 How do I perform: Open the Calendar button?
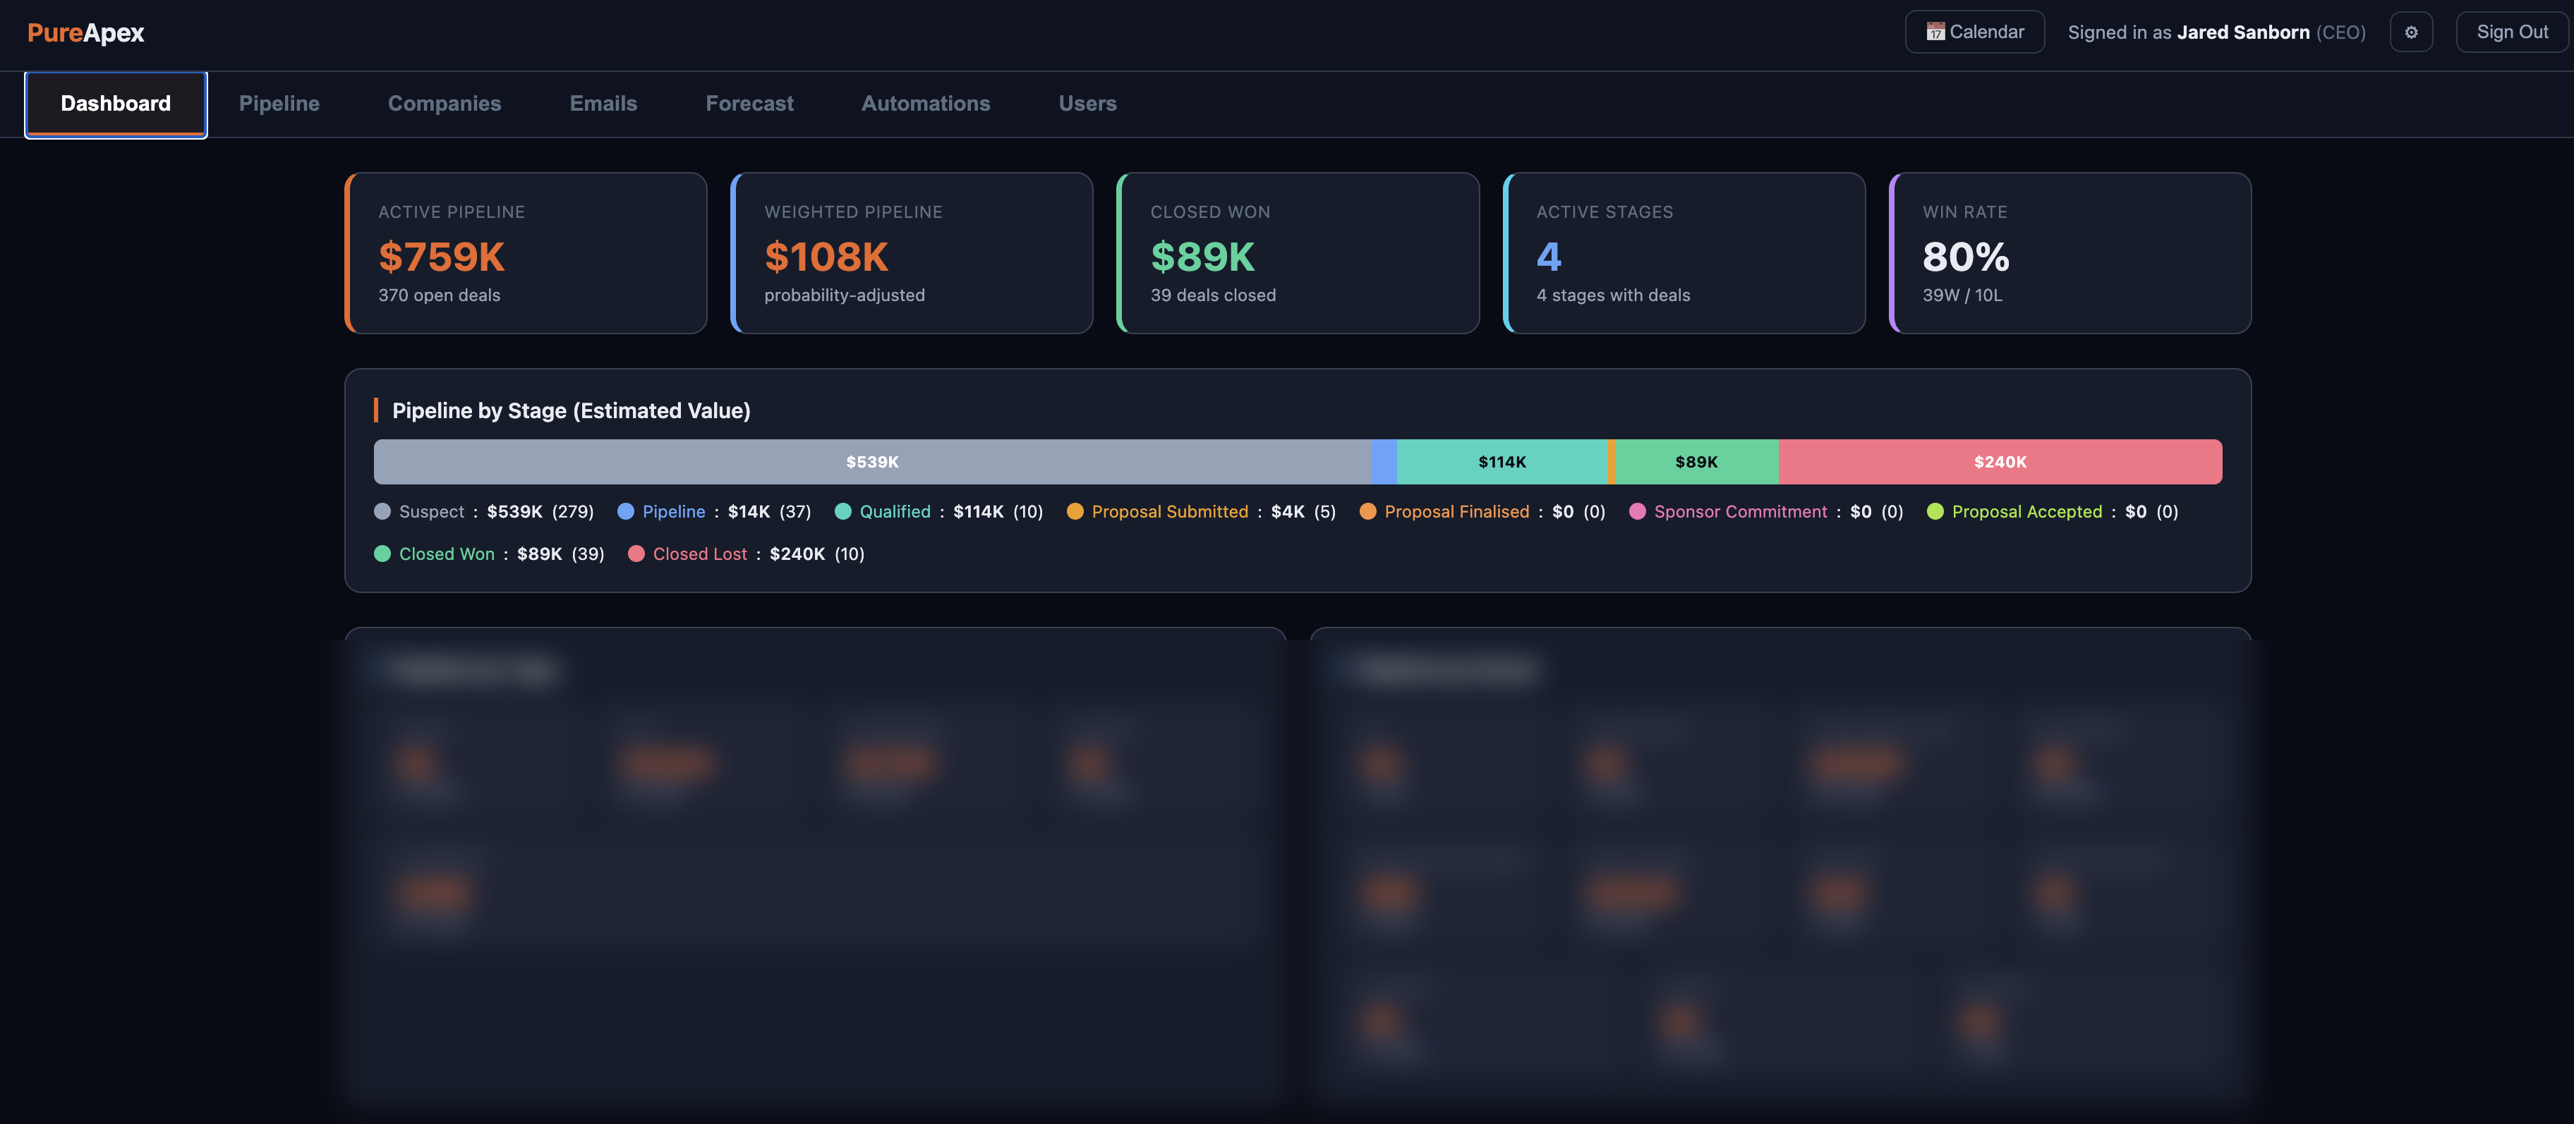(1974, 32)
